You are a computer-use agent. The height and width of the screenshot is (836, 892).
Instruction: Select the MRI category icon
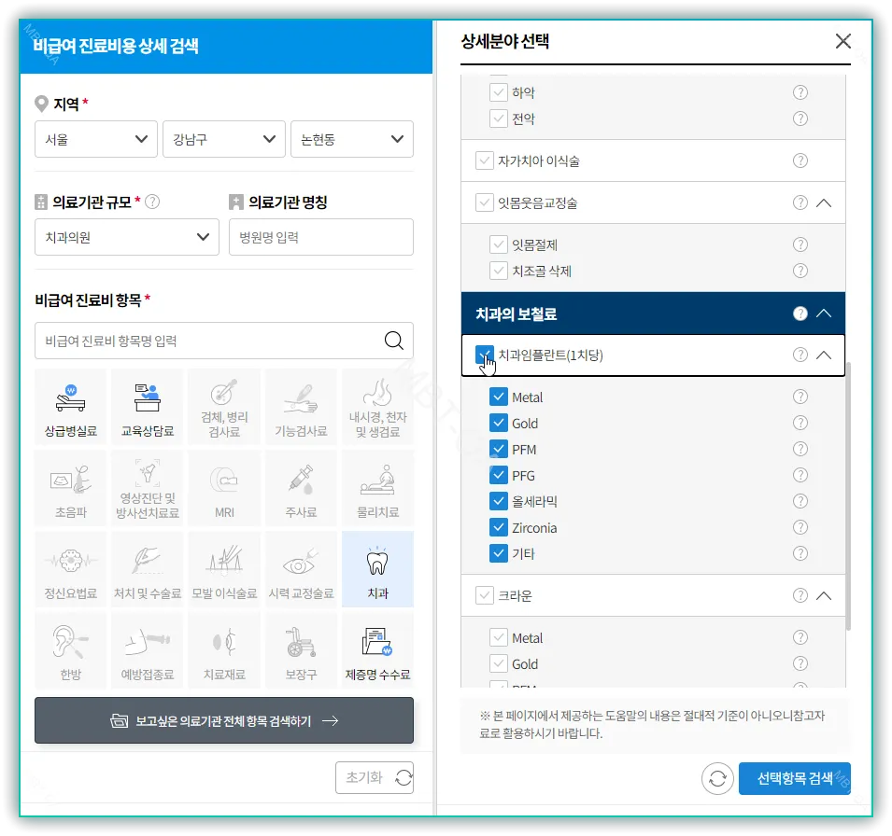coord(224,488)
